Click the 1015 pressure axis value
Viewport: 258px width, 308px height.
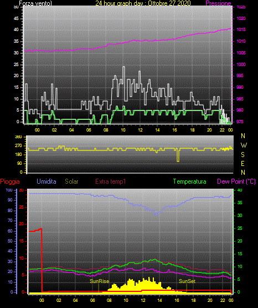pyautogui.click(x=241, y=29)
